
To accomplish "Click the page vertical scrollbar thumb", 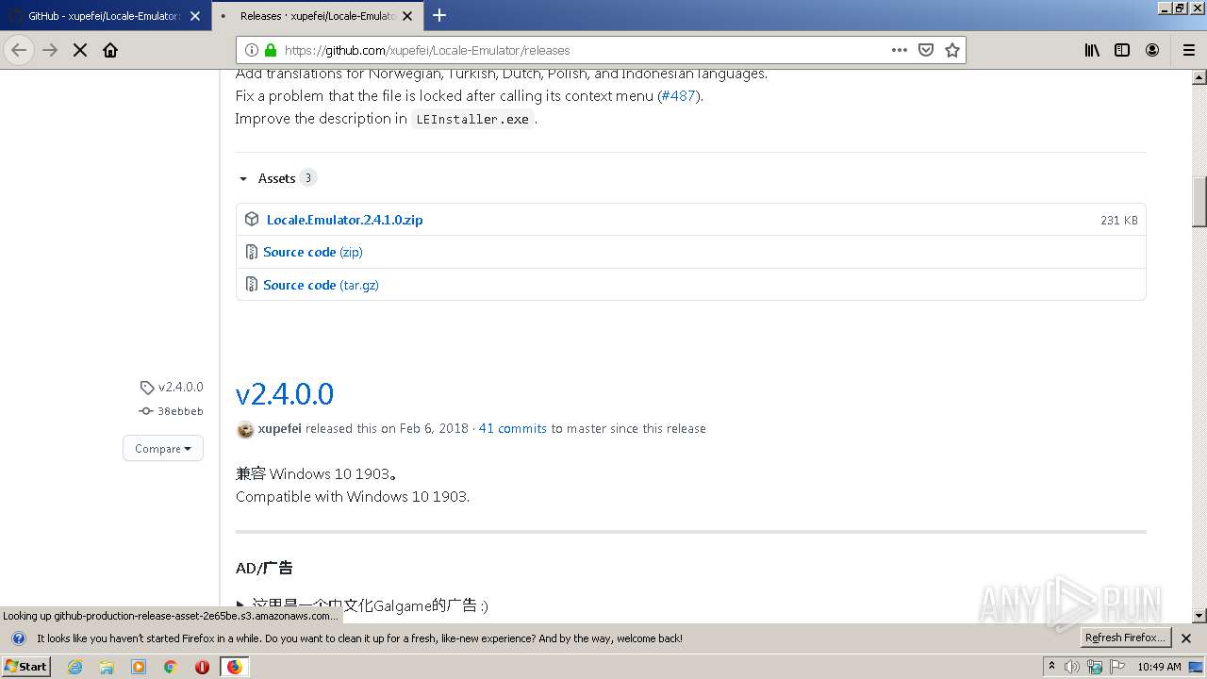I will (1199, 202).
